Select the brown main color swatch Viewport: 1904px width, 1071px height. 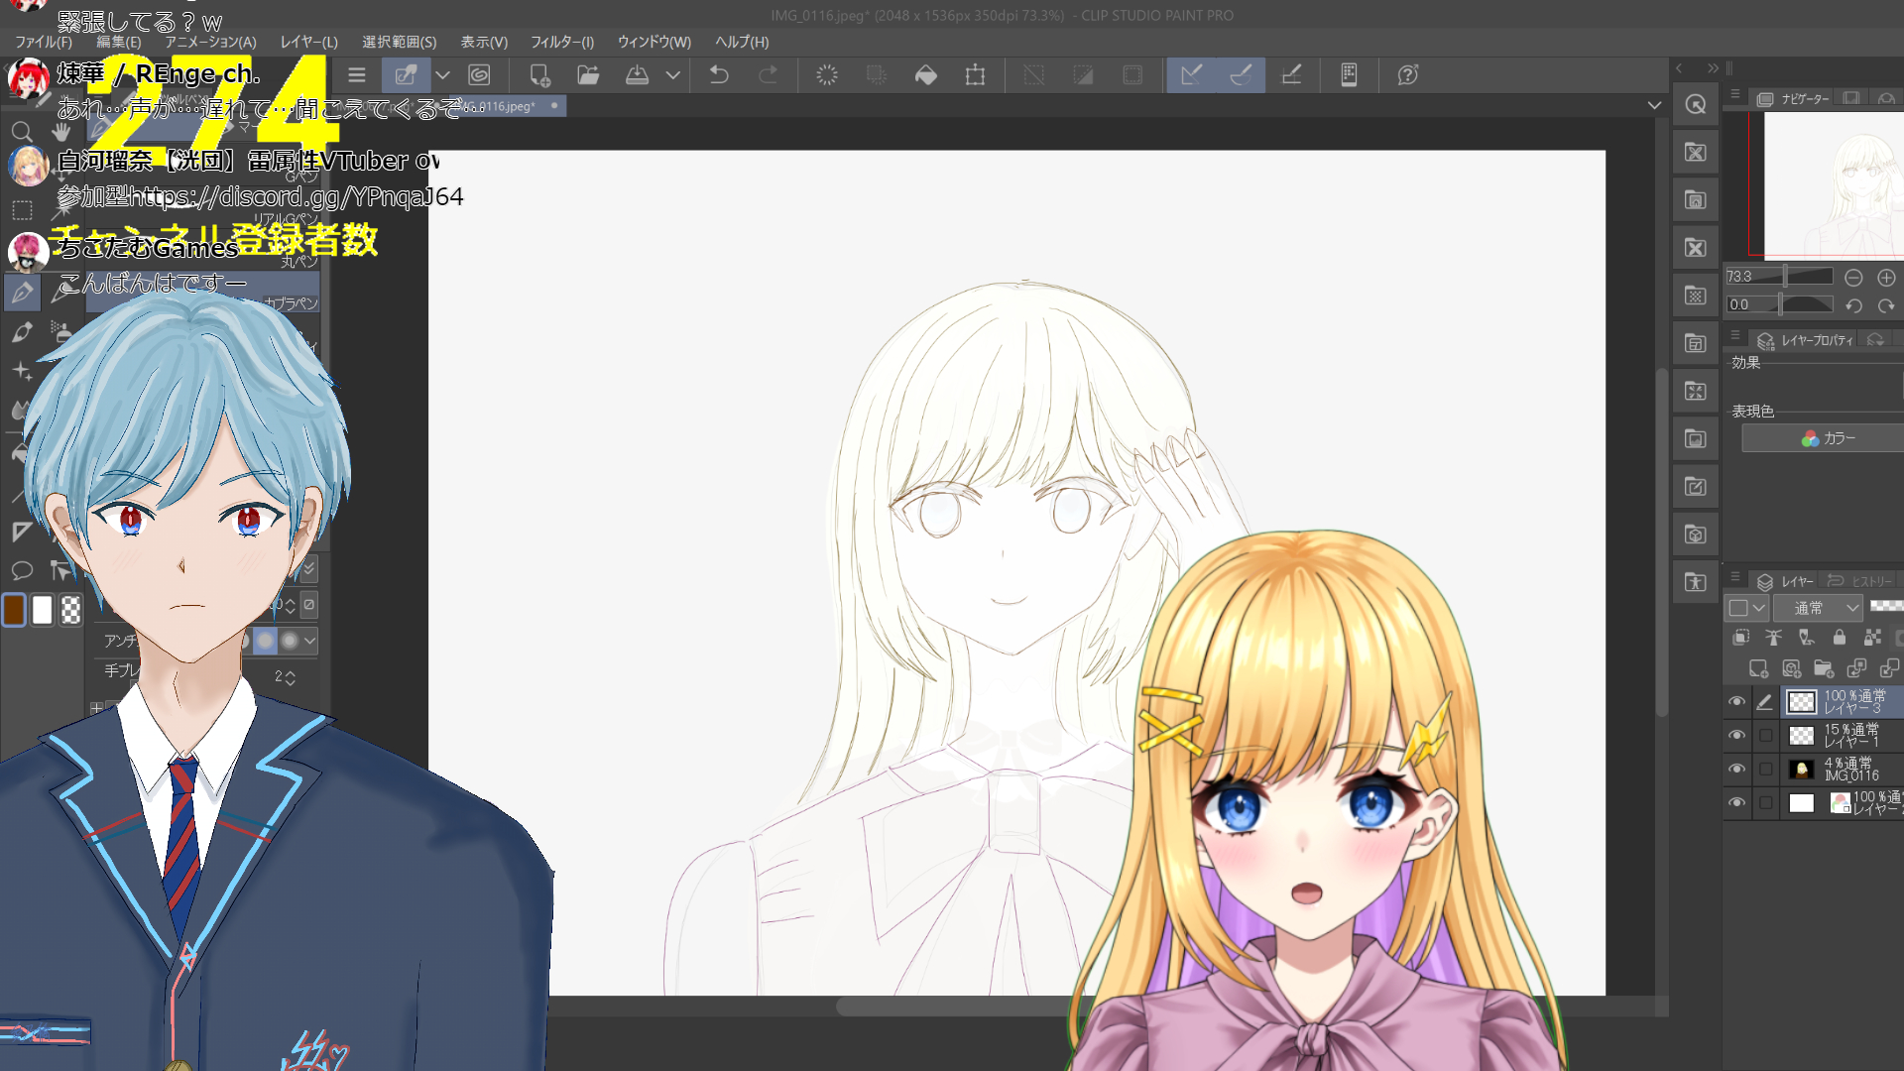pyautogui.click(x=14, y=610)
